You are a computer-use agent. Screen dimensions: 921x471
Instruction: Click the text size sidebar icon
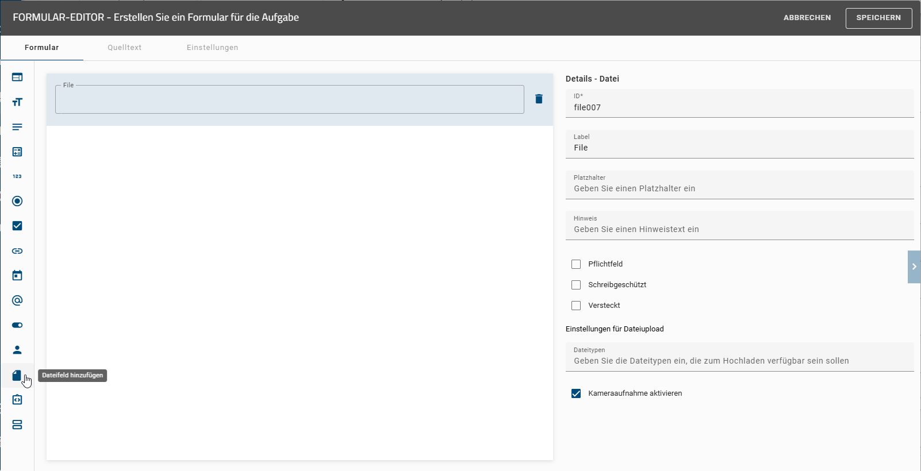pyautogui.click(x=17, y=102)
